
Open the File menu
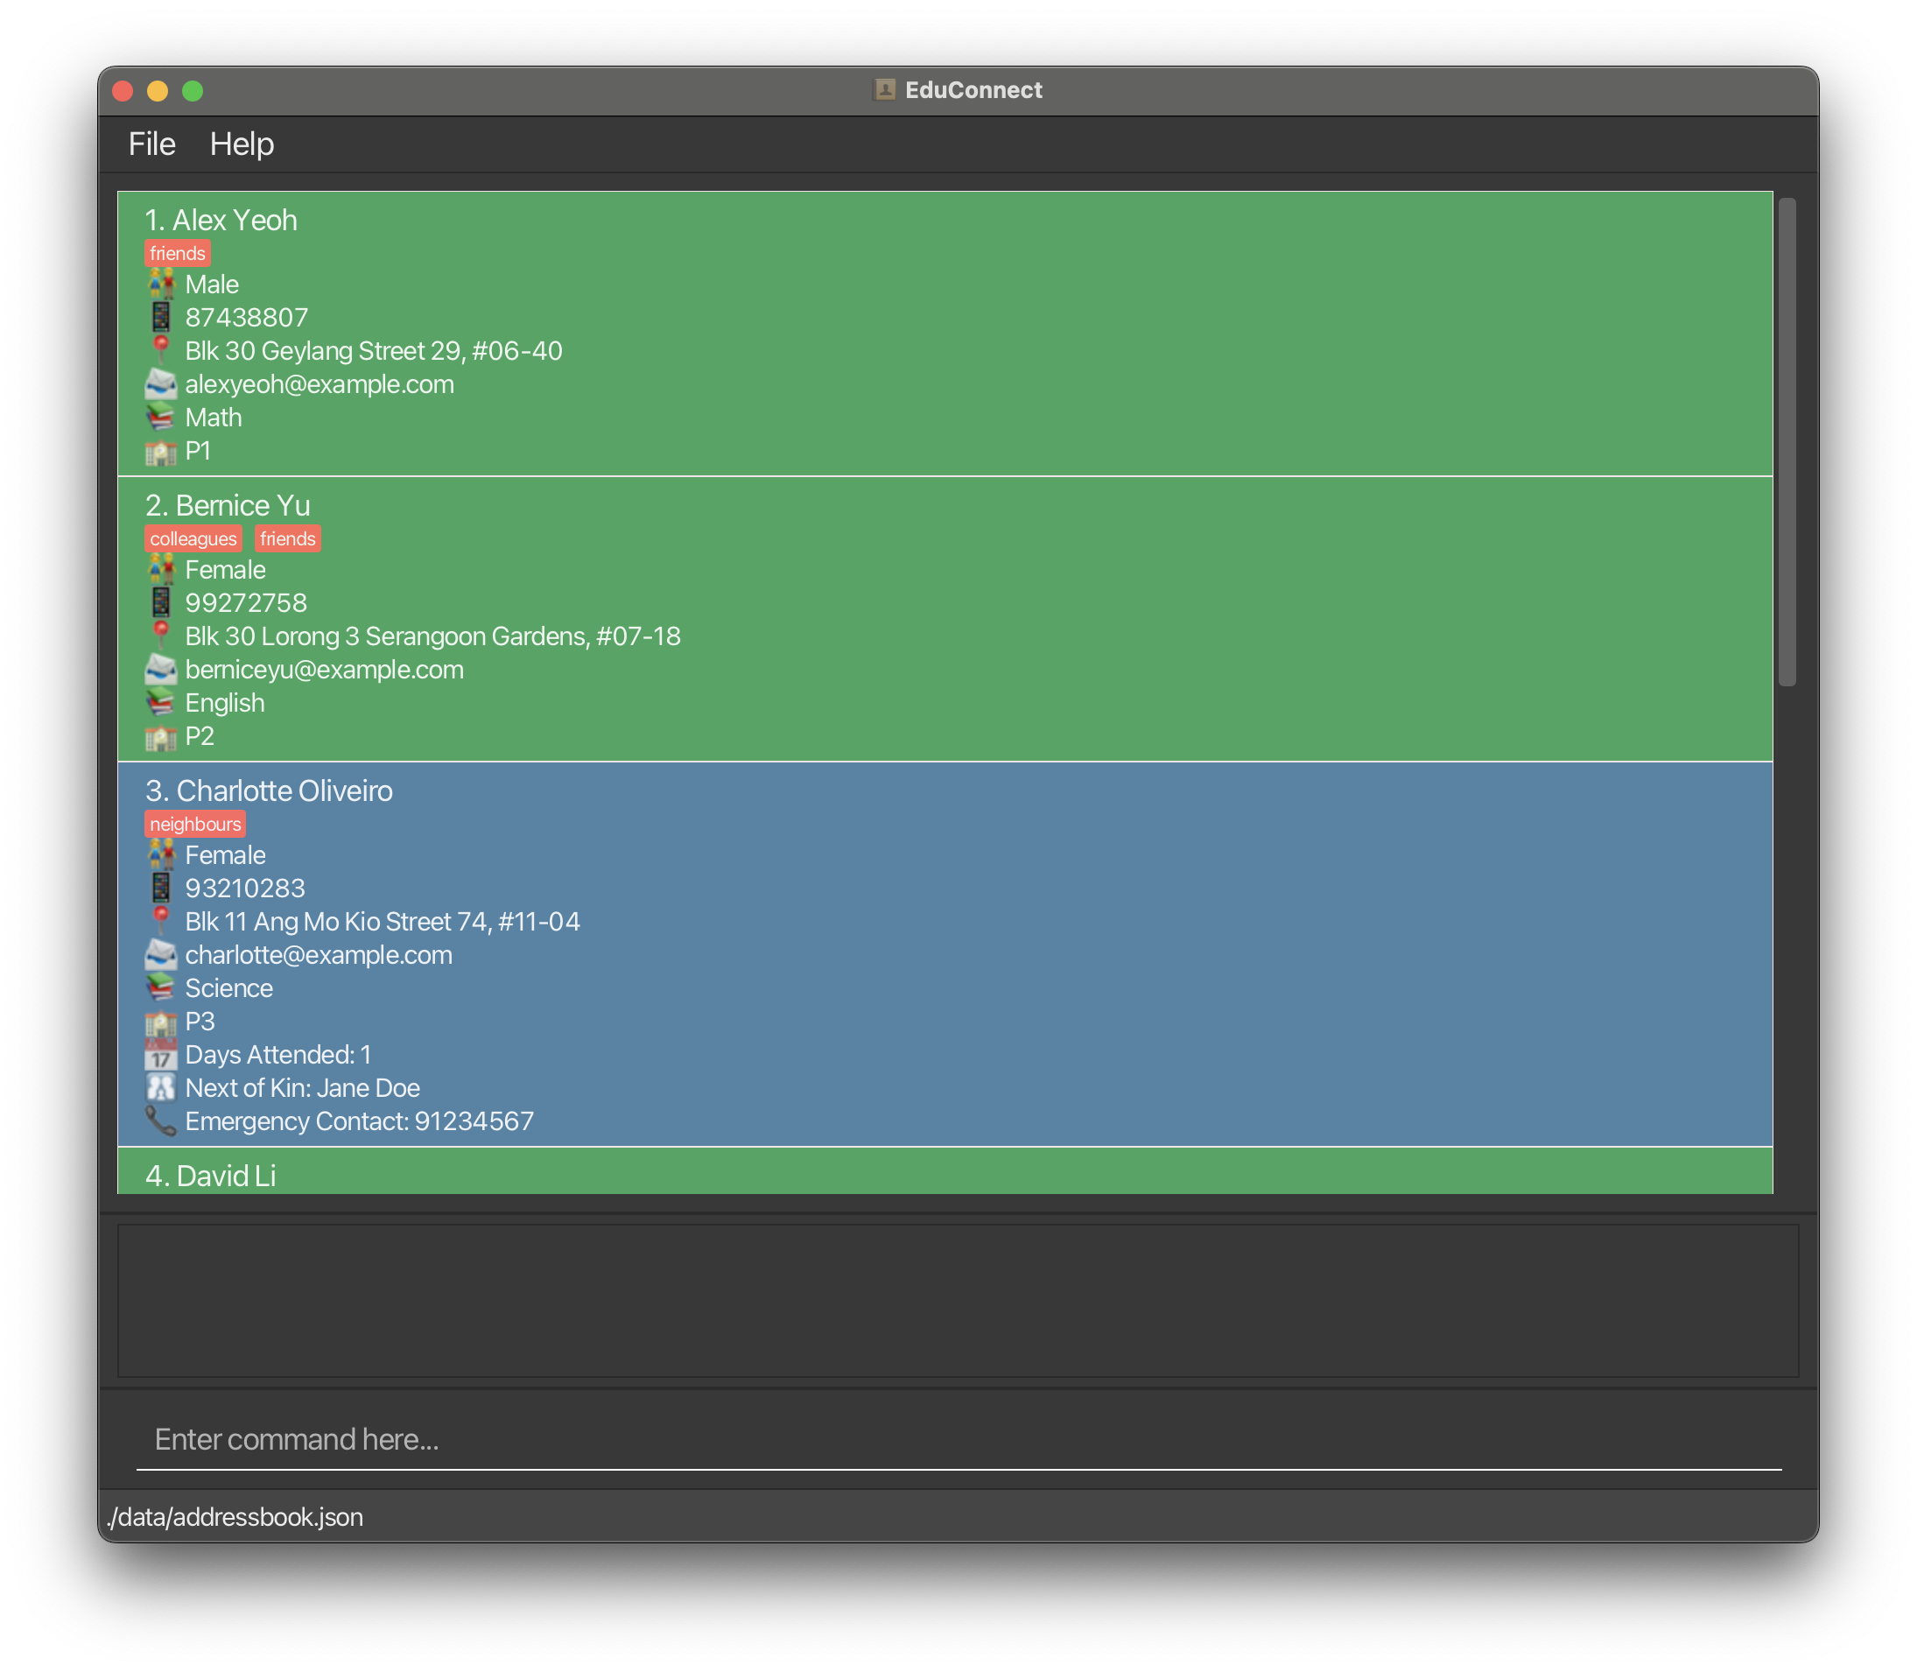click(x=151, y=144)
